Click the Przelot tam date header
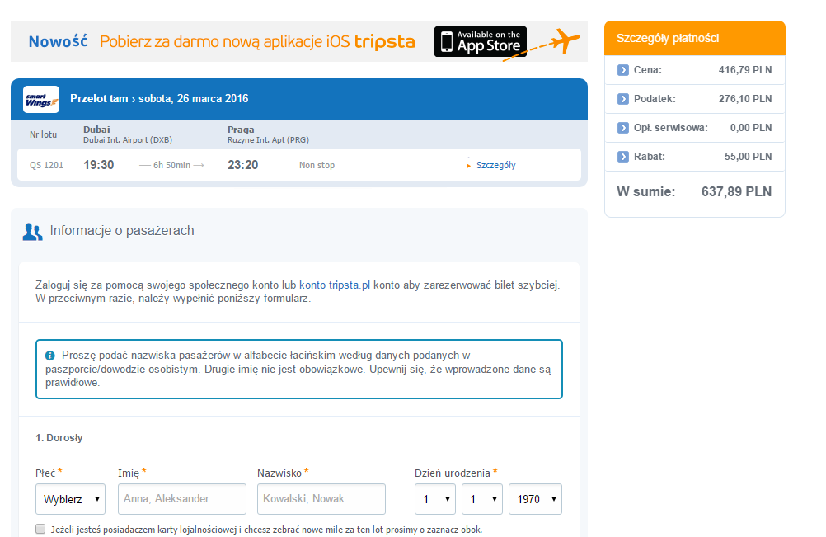The image size is (826, 537). [159, 98]
